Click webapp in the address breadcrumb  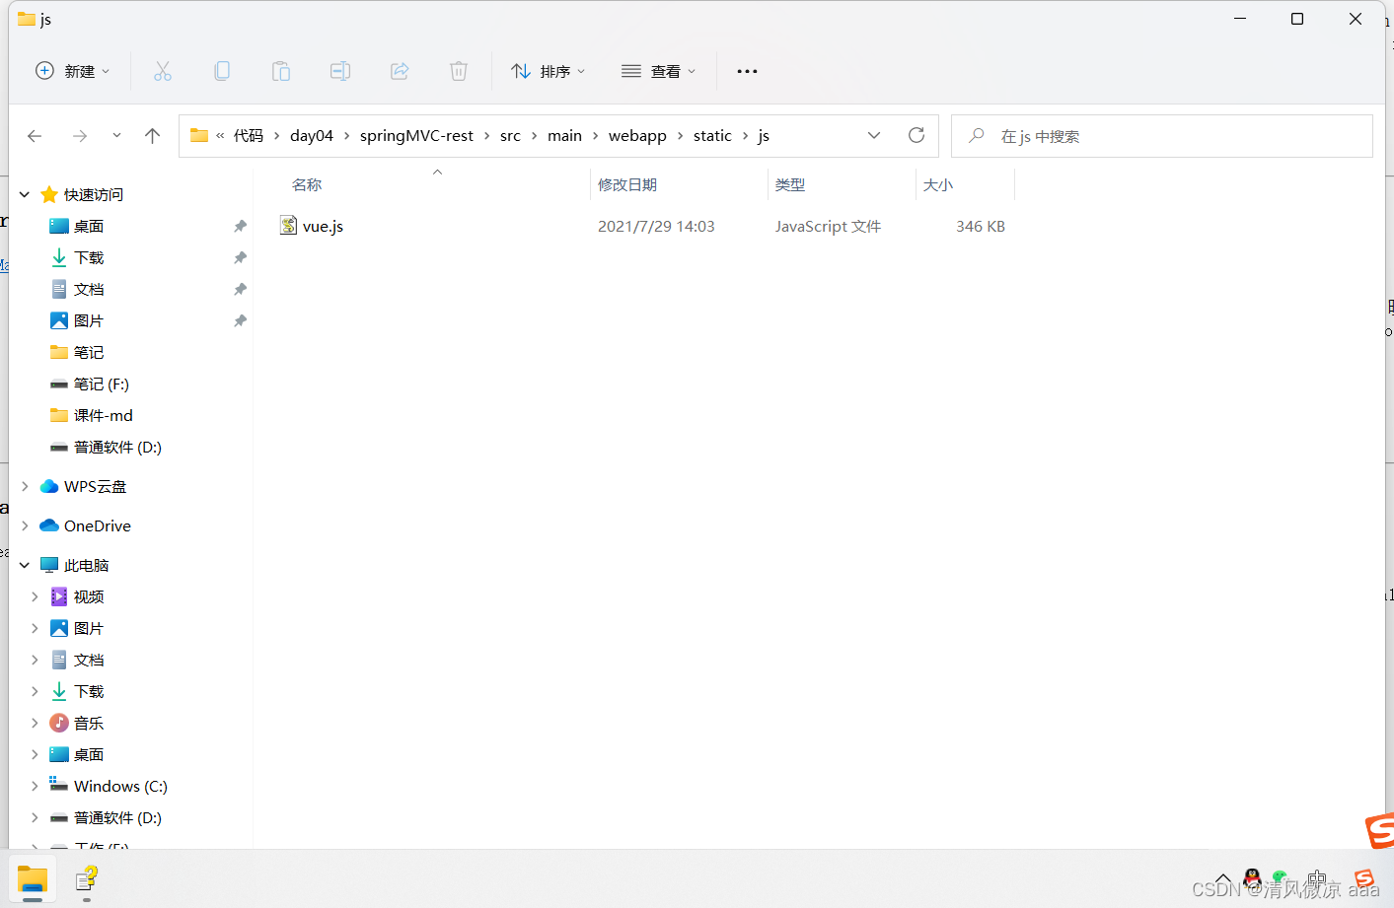[637, 135]
